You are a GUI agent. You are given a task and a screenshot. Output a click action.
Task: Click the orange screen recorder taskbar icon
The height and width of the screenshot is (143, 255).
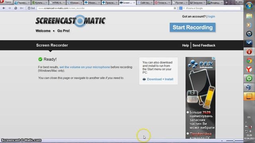[x=249, y=96]
